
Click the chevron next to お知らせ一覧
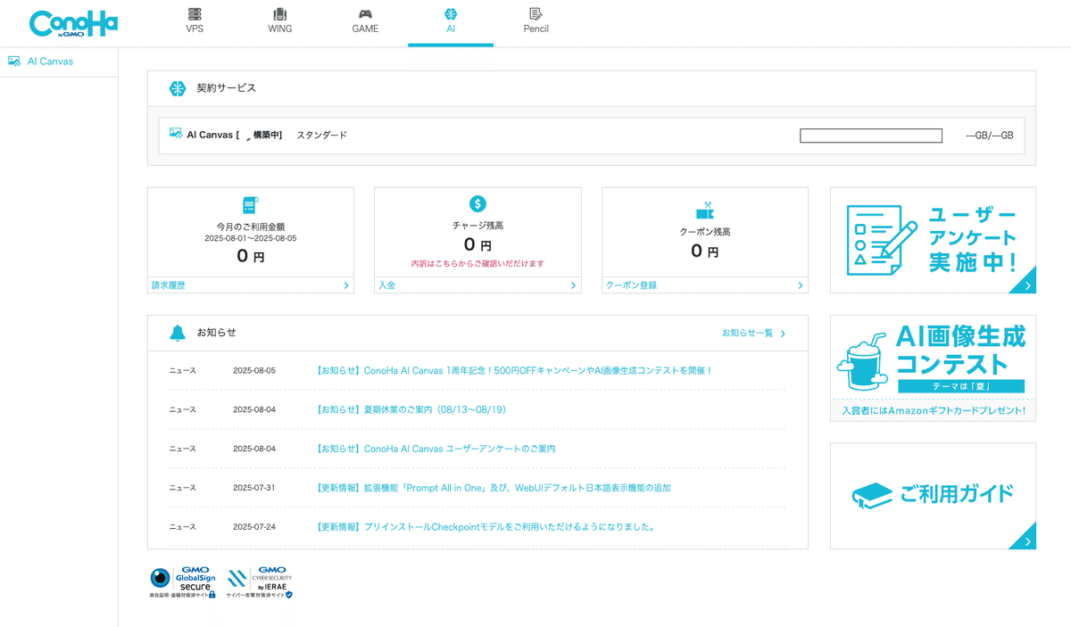(783, 334)
